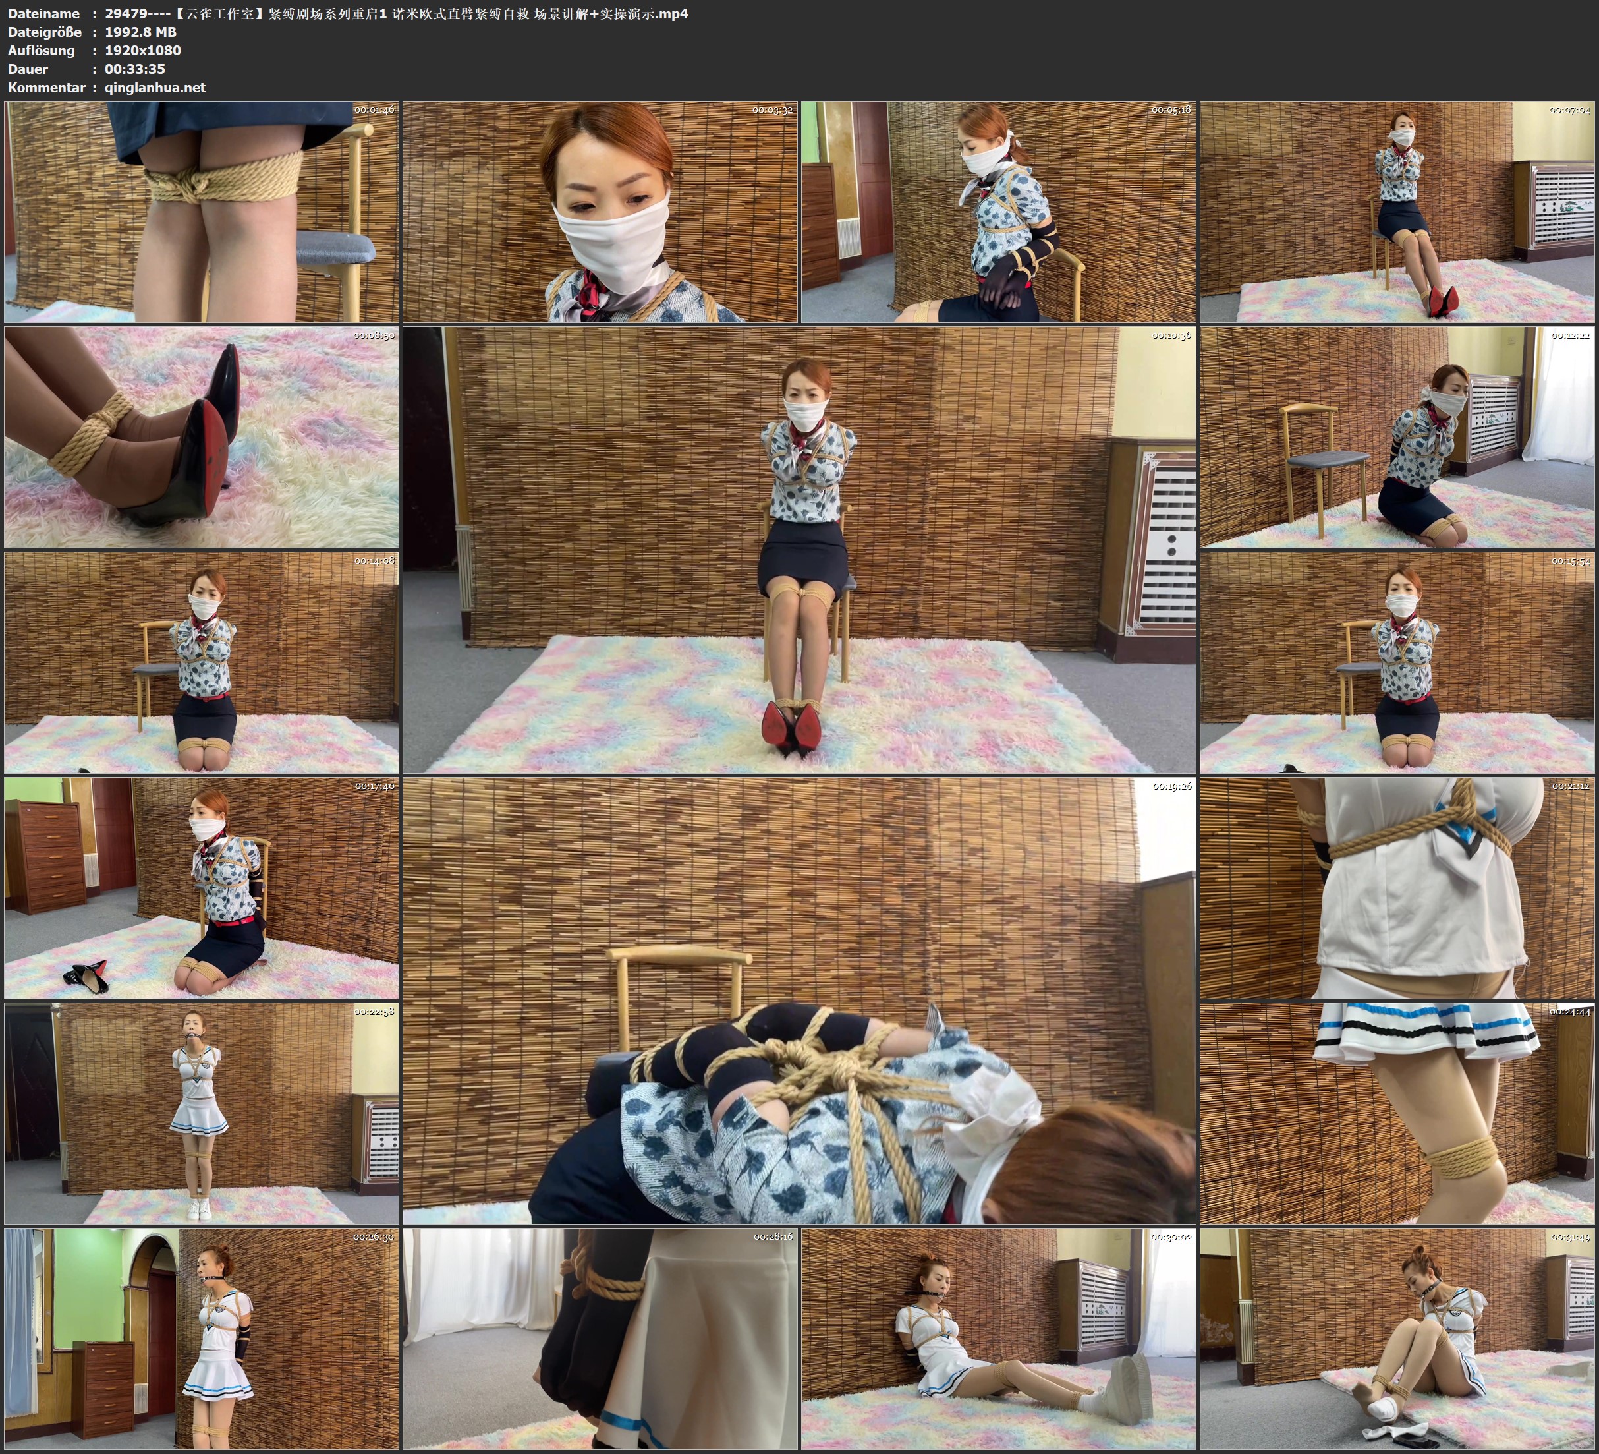Click the large frame marked 00:19:26
Image resolution: width=1599 pixels, height=1454 pixels.
tap(799, 1001)
